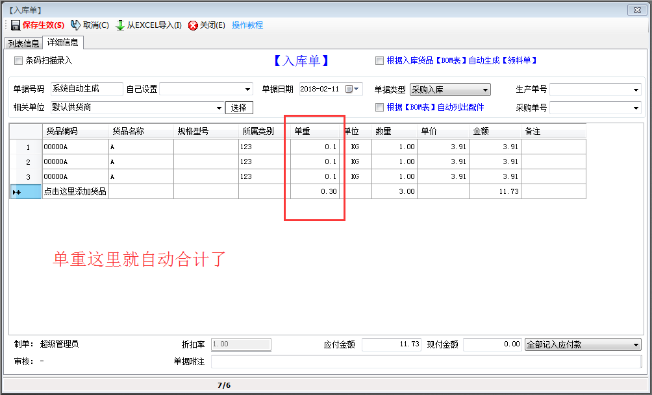This screenshot has height=395, width=652.
Task: Switch to the 列表信息 tab
Action: [23, 43]
